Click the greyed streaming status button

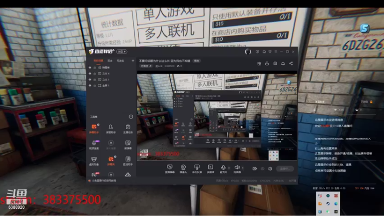point(285,168)
